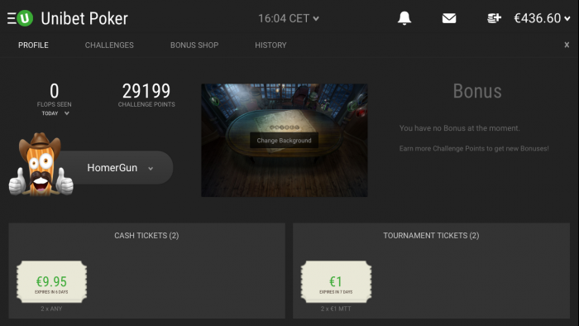The image size is (579, 326).
Task: Go to the History tab
Action: pos(270,45)
